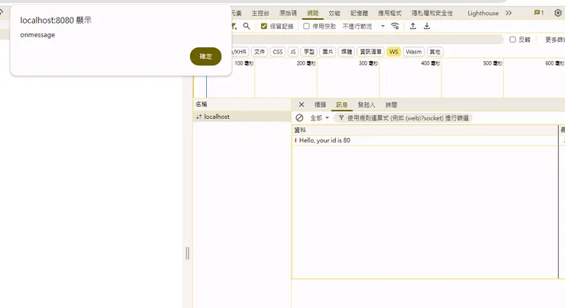
Task: Open the issues counter message icon
Action: click(x=539, y=13)
